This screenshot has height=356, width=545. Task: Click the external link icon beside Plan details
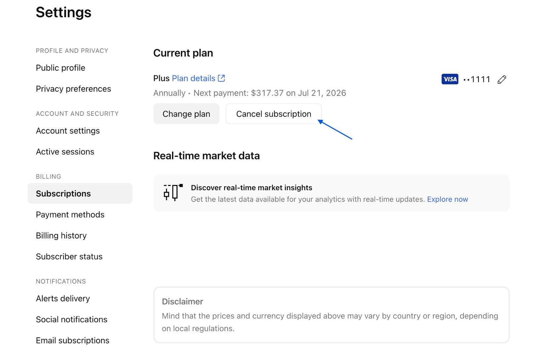pos(221,78)
